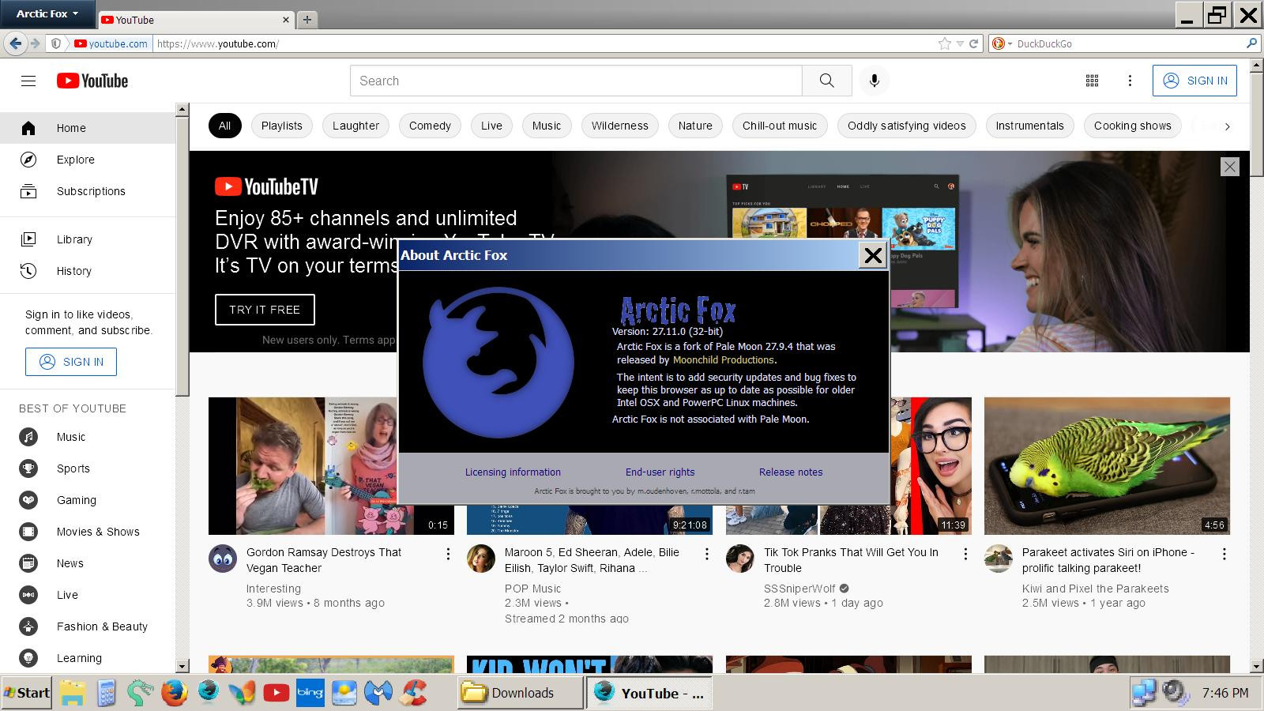Image resolution: width=1264 pixels, height=711 pixels.
Task: Open calculator from taskbar quick launch
Action: (x=107, y=693)
